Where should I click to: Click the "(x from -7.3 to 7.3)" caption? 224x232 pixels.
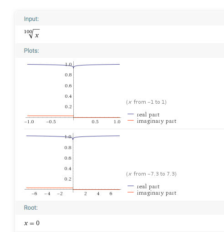pyautogui.click(x=151, y=174)
